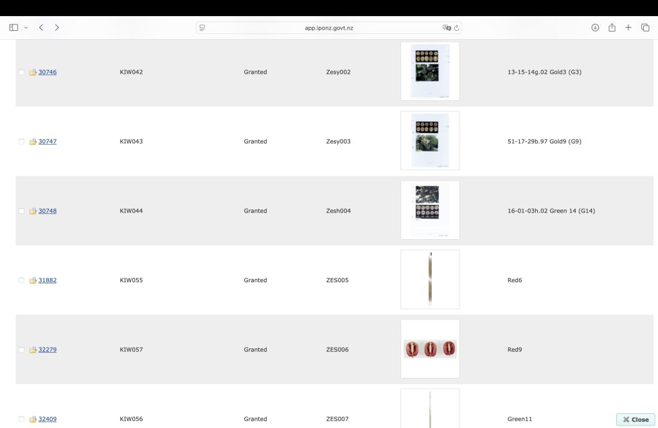Click Granted status in KIW057 row

click(x=255, y=350)
